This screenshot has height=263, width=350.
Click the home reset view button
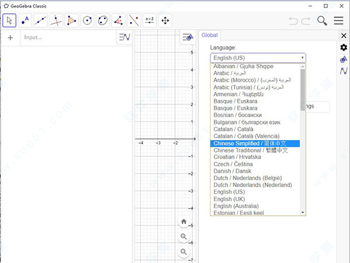[184, 222]
